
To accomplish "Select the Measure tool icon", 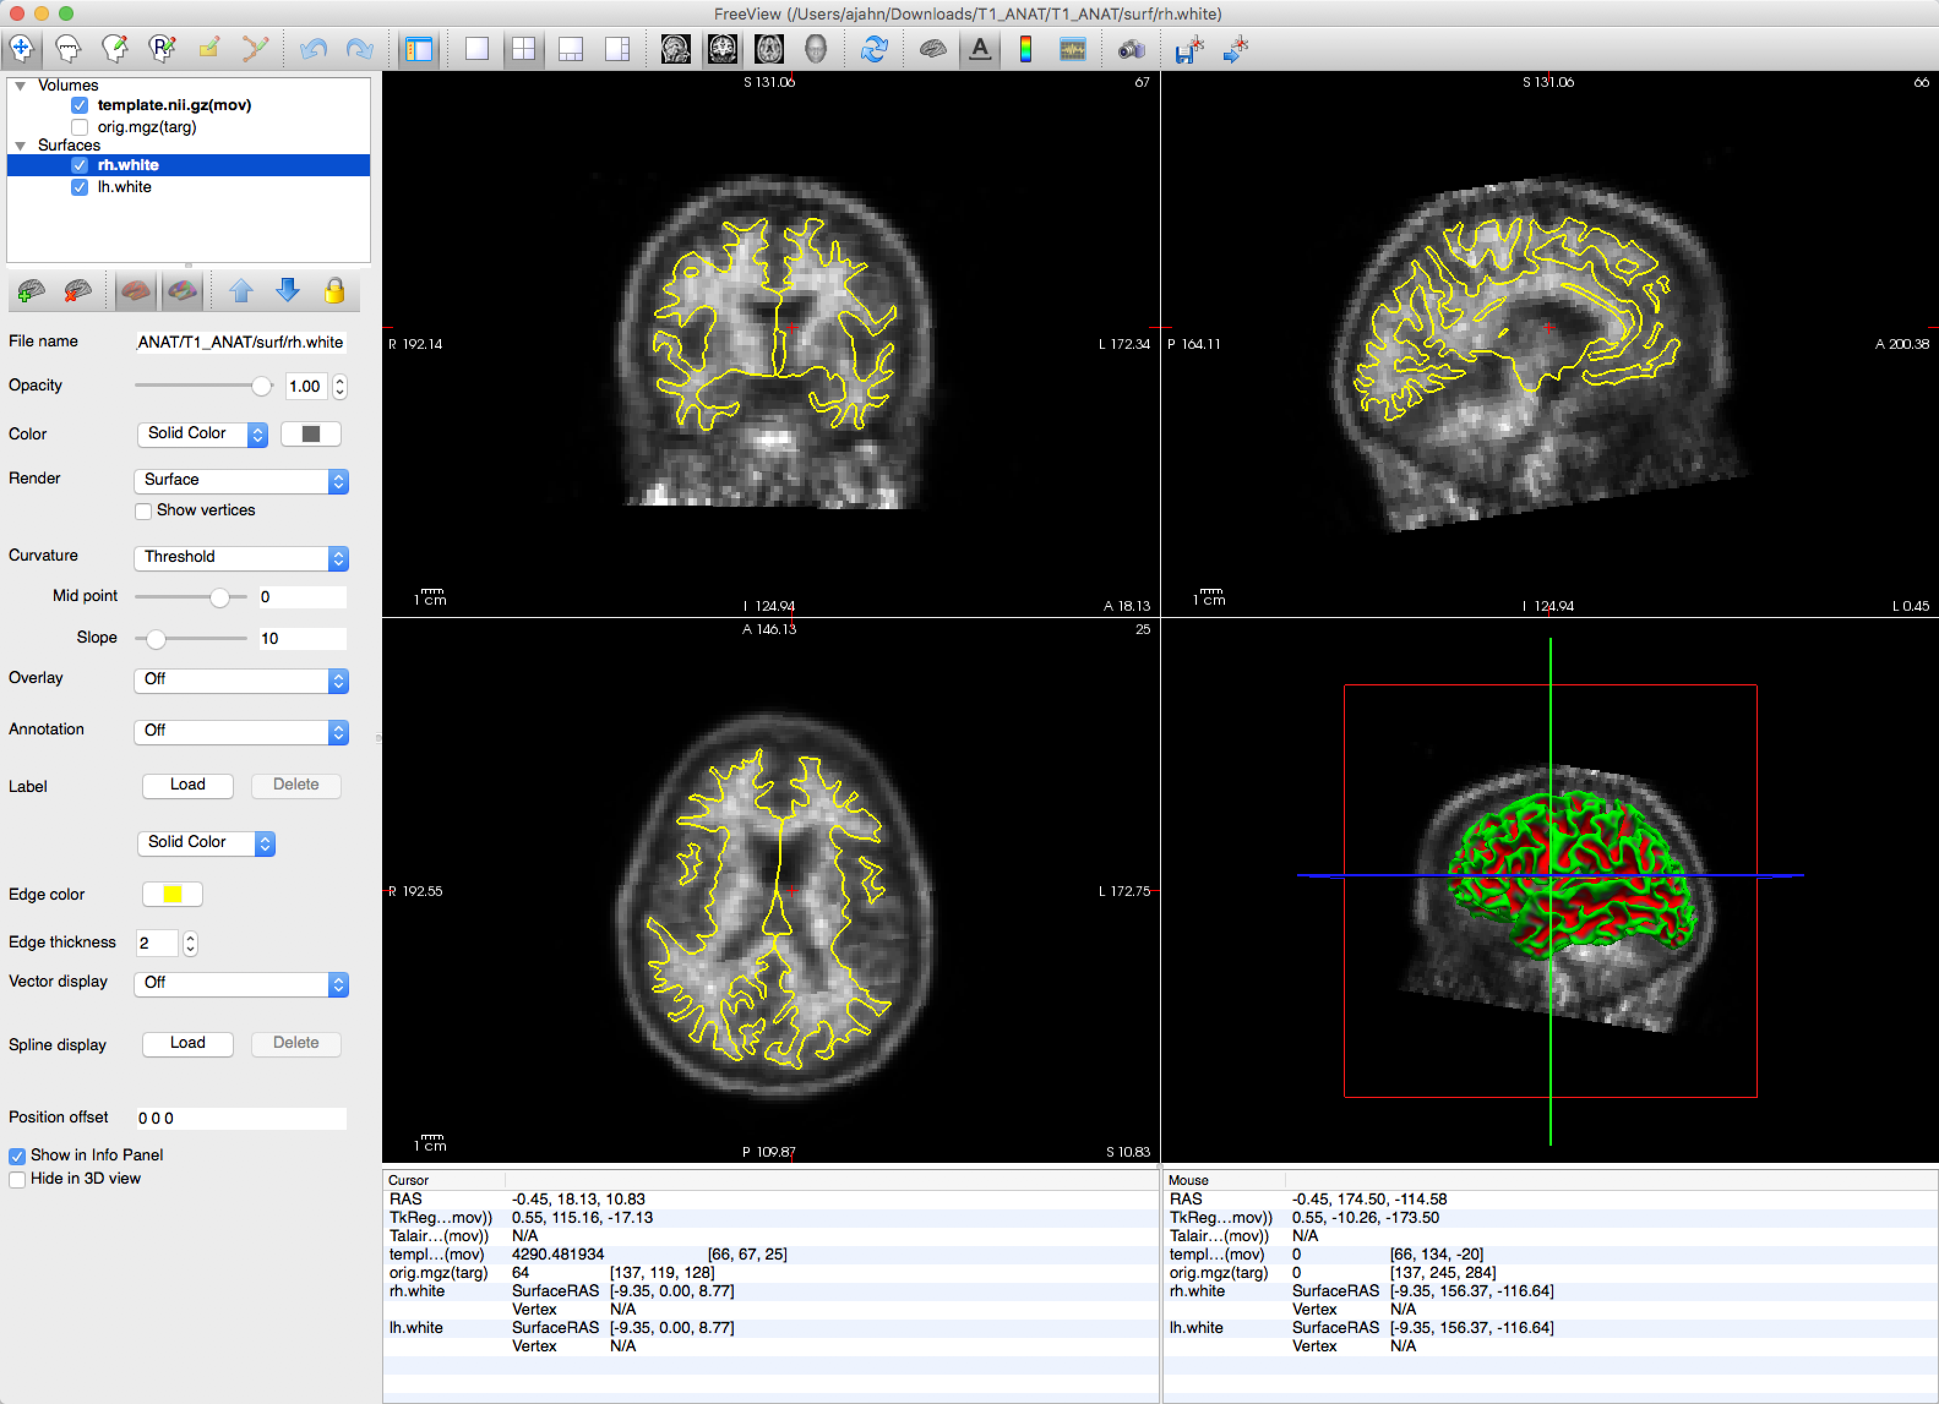I will (x=69, y=49).
